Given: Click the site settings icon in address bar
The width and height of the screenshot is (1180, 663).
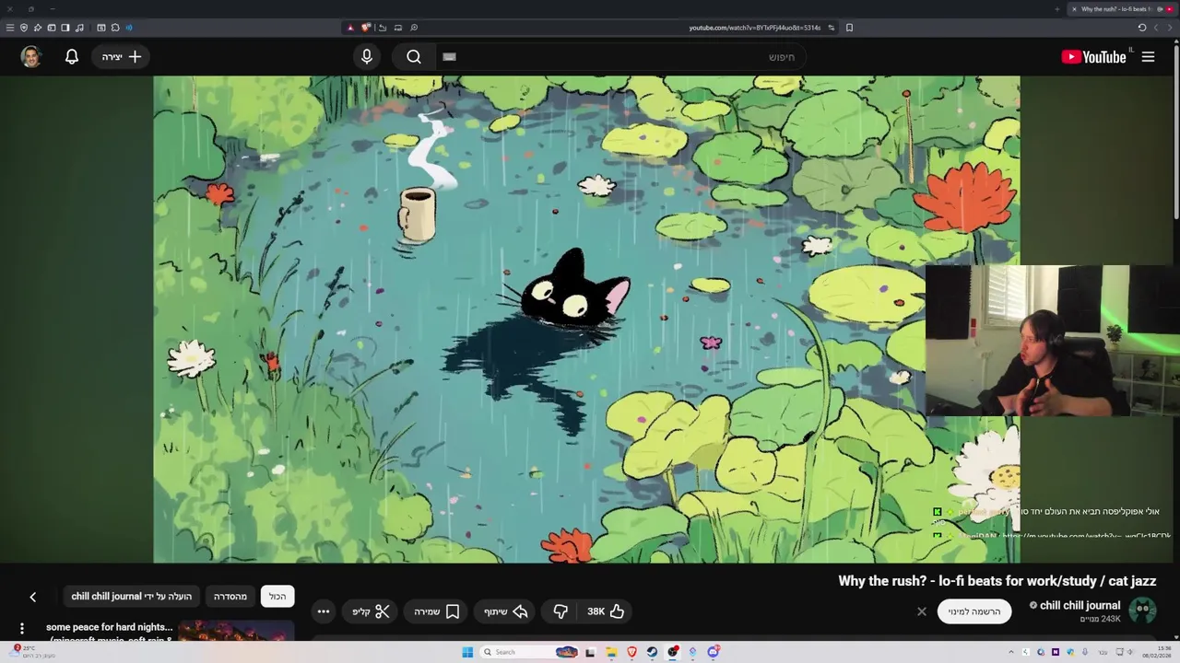Looking at the screenshot, I should click(x=831, y=28).
